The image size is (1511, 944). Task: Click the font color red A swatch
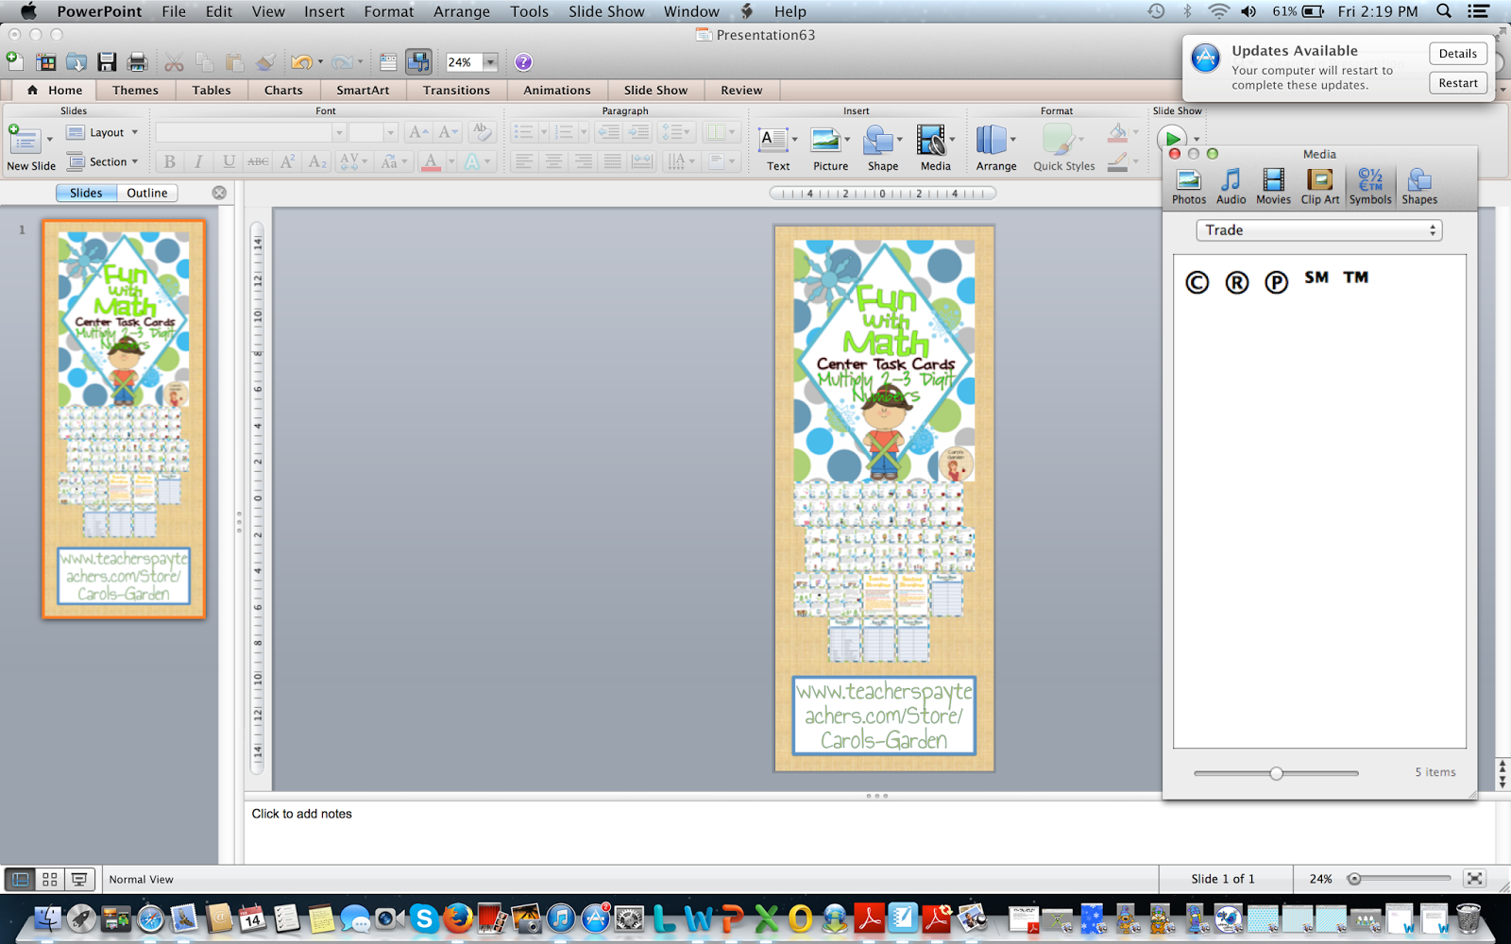click(x=431, y=161)
